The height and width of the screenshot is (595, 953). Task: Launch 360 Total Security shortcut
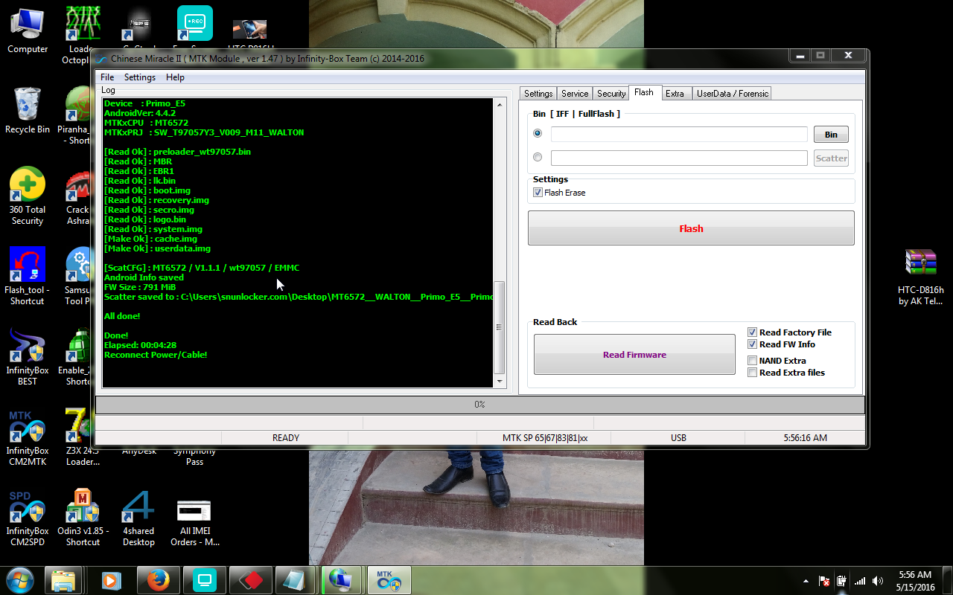click(x=28, y=196)
